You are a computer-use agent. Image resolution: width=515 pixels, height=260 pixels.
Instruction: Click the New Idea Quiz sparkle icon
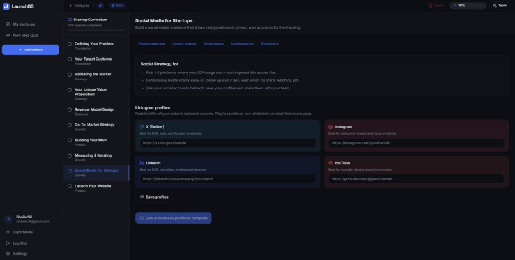[x=8, y=36]
